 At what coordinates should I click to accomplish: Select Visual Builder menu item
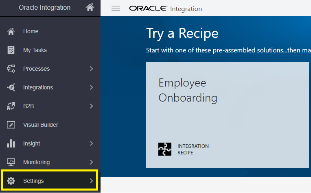[x=40, y=125]
